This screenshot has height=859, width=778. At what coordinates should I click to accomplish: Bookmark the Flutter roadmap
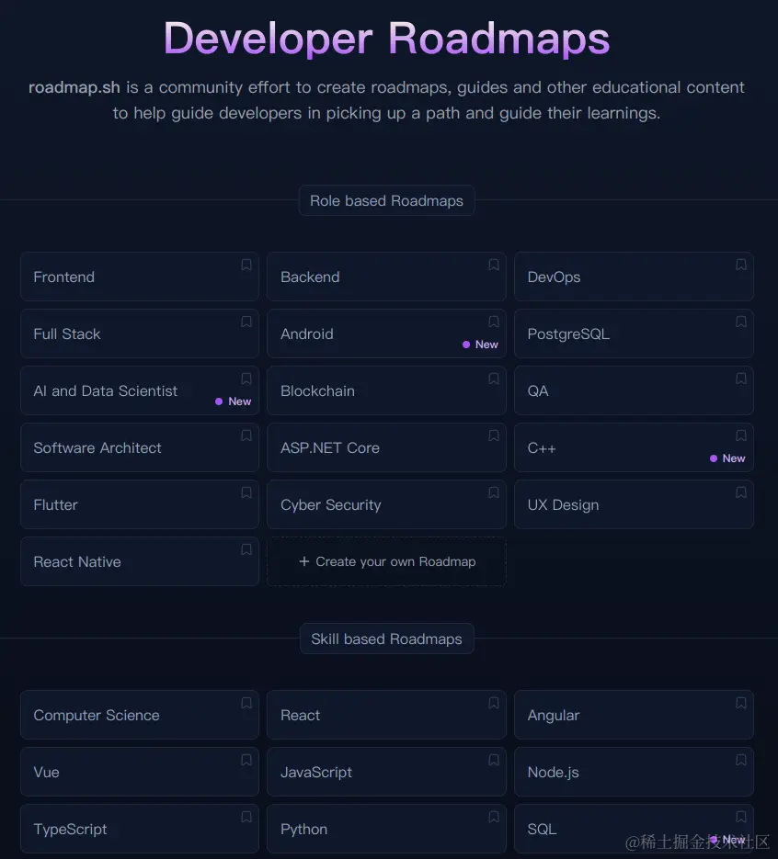(x=246, y=493)
